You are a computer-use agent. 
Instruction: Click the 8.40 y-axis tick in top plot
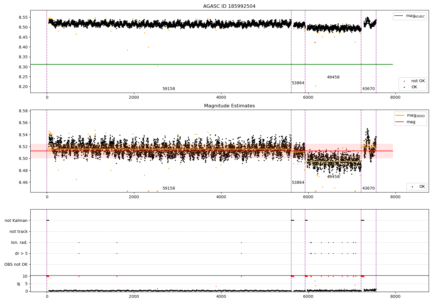pyautogui.click(x=23, y=47)
